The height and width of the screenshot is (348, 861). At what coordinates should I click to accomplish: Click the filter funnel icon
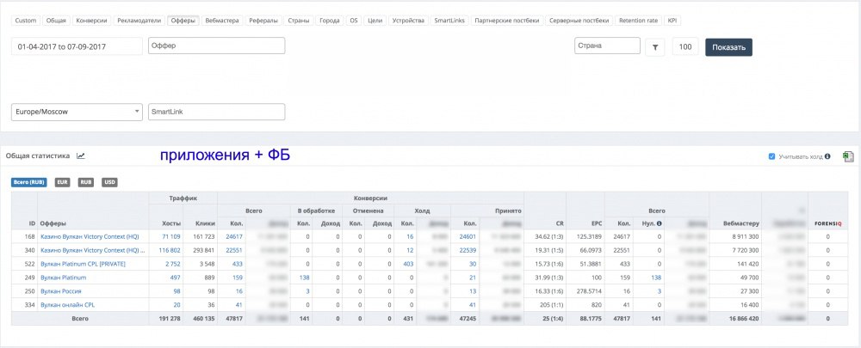coord(654,47)
